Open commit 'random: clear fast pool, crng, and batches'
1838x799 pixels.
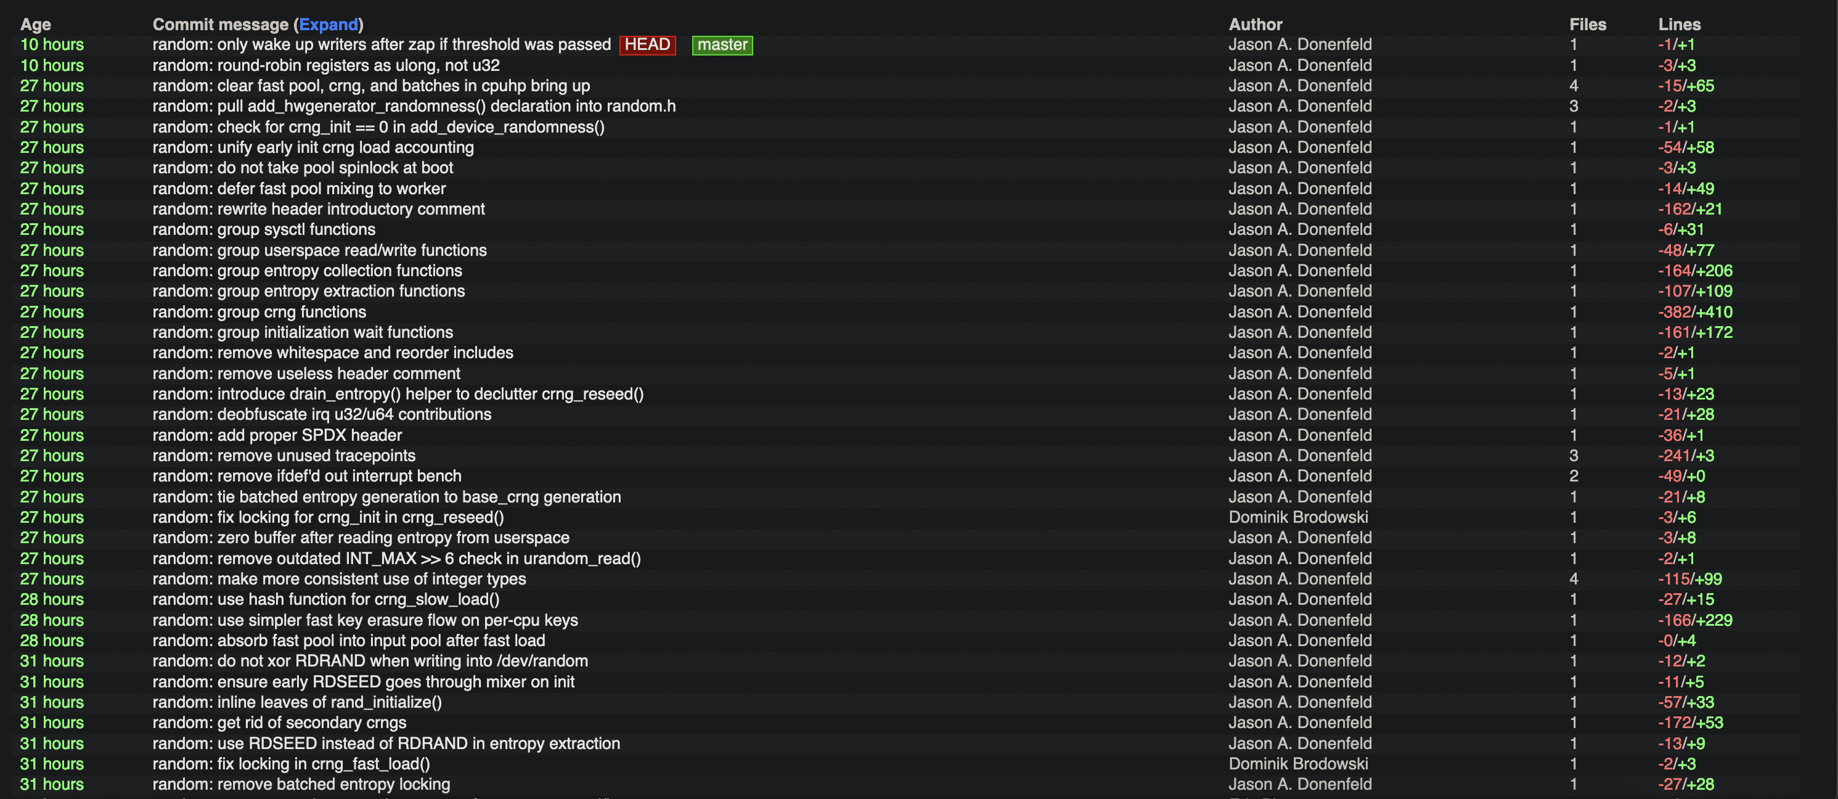[371, 86]
